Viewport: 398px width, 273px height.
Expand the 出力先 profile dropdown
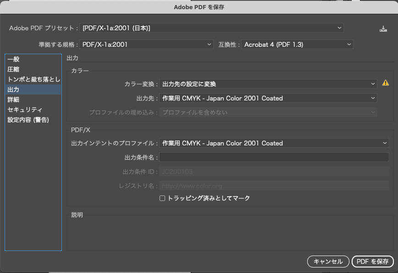[268, 98]
